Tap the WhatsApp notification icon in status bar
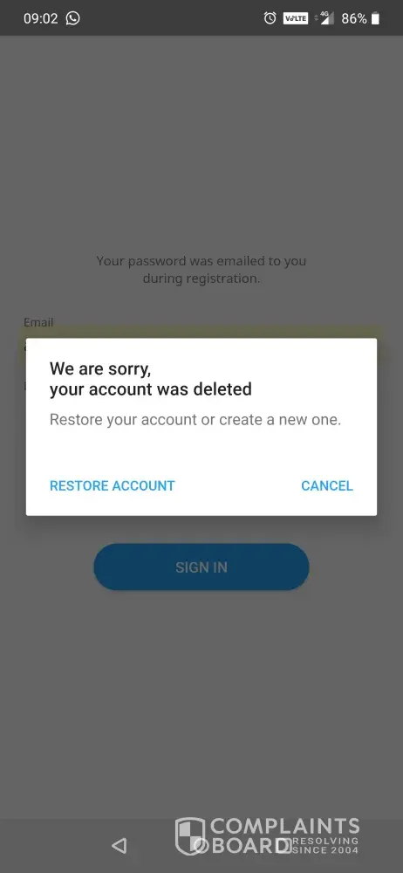 tap(73, 18)
